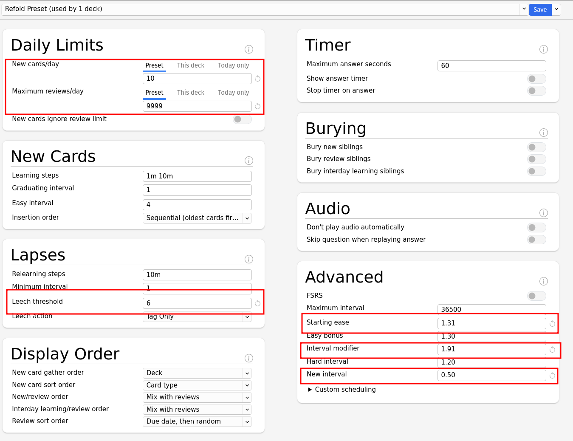
Task: Revert the Starting ease value
Action: tap(553, 323)
